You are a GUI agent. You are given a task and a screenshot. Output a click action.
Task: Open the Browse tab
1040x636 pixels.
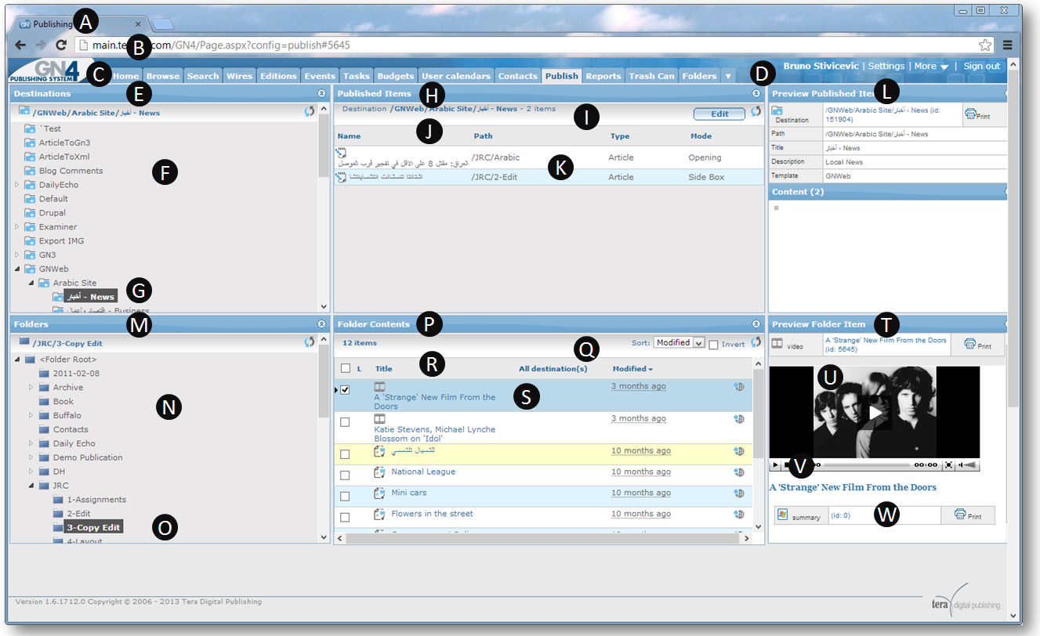(163, 76)
